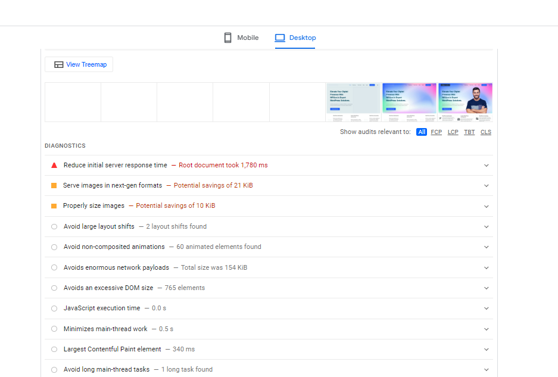Image resolution: width=558 pixels, height=377 pixels.
Task: Click orange square beside next-gen formats audit
Action: point(54,185)
